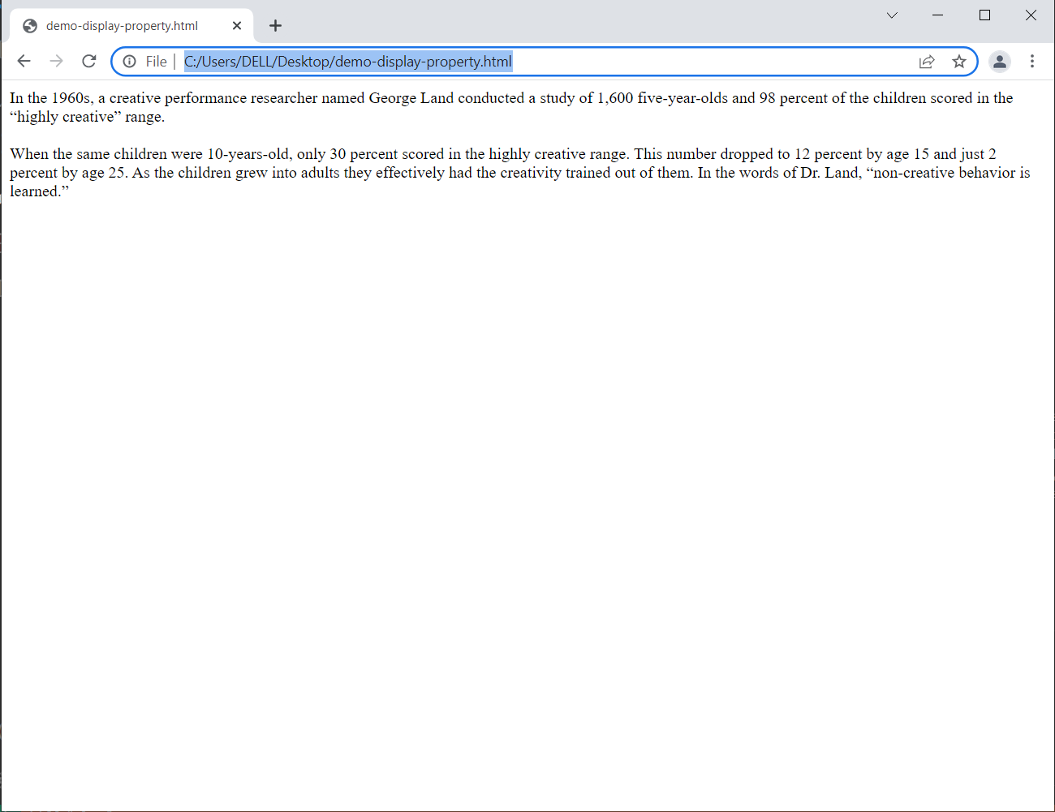1055x812 pixels.
Task: Bookmark this page with the star
Action: tap(959, 62)
